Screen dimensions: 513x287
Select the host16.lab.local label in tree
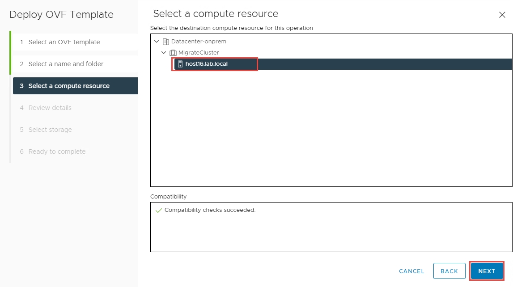(206, 64)
